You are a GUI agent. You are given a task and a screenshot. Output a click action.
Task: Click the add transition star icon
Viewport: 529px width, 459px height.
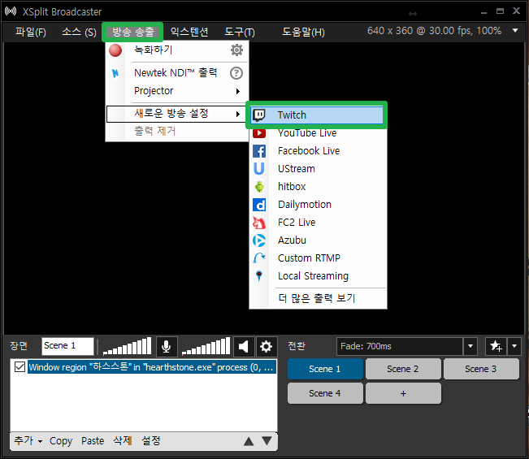point(496,346)
